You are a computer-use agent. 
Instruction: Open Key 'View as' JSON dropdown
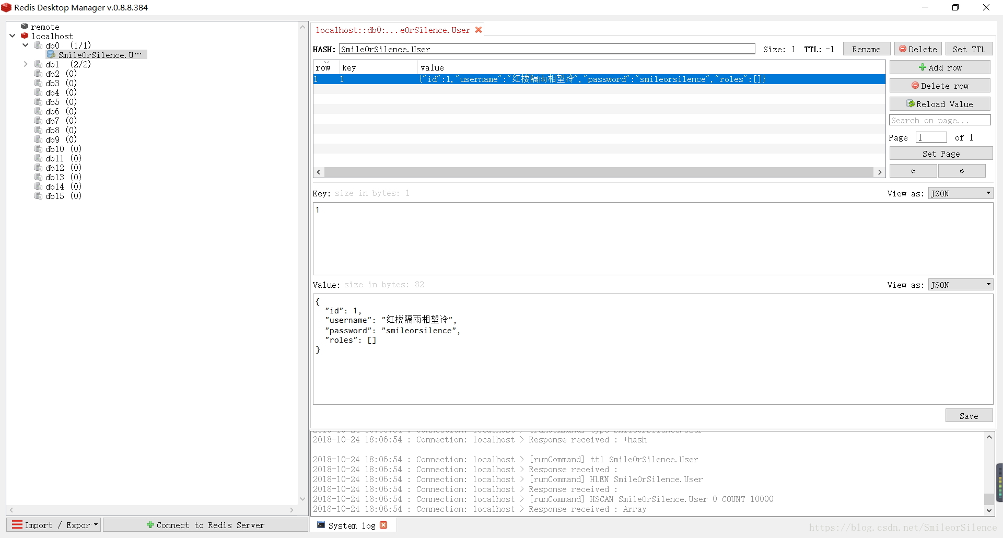pyautogui.click(x=961, y=193)
